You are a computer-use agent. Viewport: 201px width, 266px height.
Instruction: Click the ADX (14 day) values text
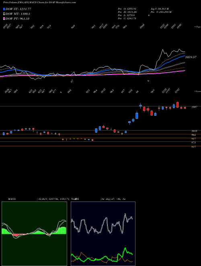113,199
